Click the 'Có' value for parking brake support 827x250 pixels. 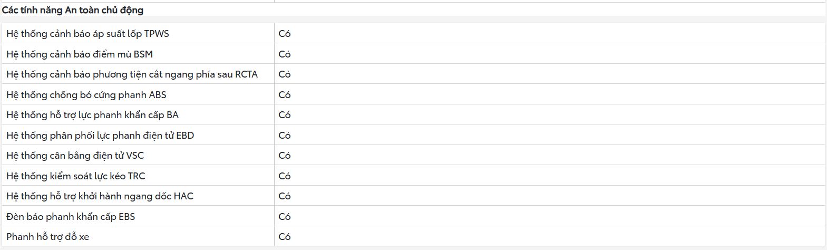click(x=285, y=236)
